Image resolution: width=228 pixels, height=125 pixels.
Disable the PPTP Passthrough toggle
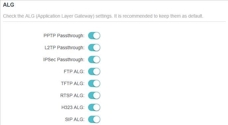click(x=94, y=36)
